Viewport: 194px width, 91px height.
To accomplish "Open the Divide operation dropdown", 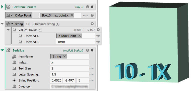I will tap(40, 30).
